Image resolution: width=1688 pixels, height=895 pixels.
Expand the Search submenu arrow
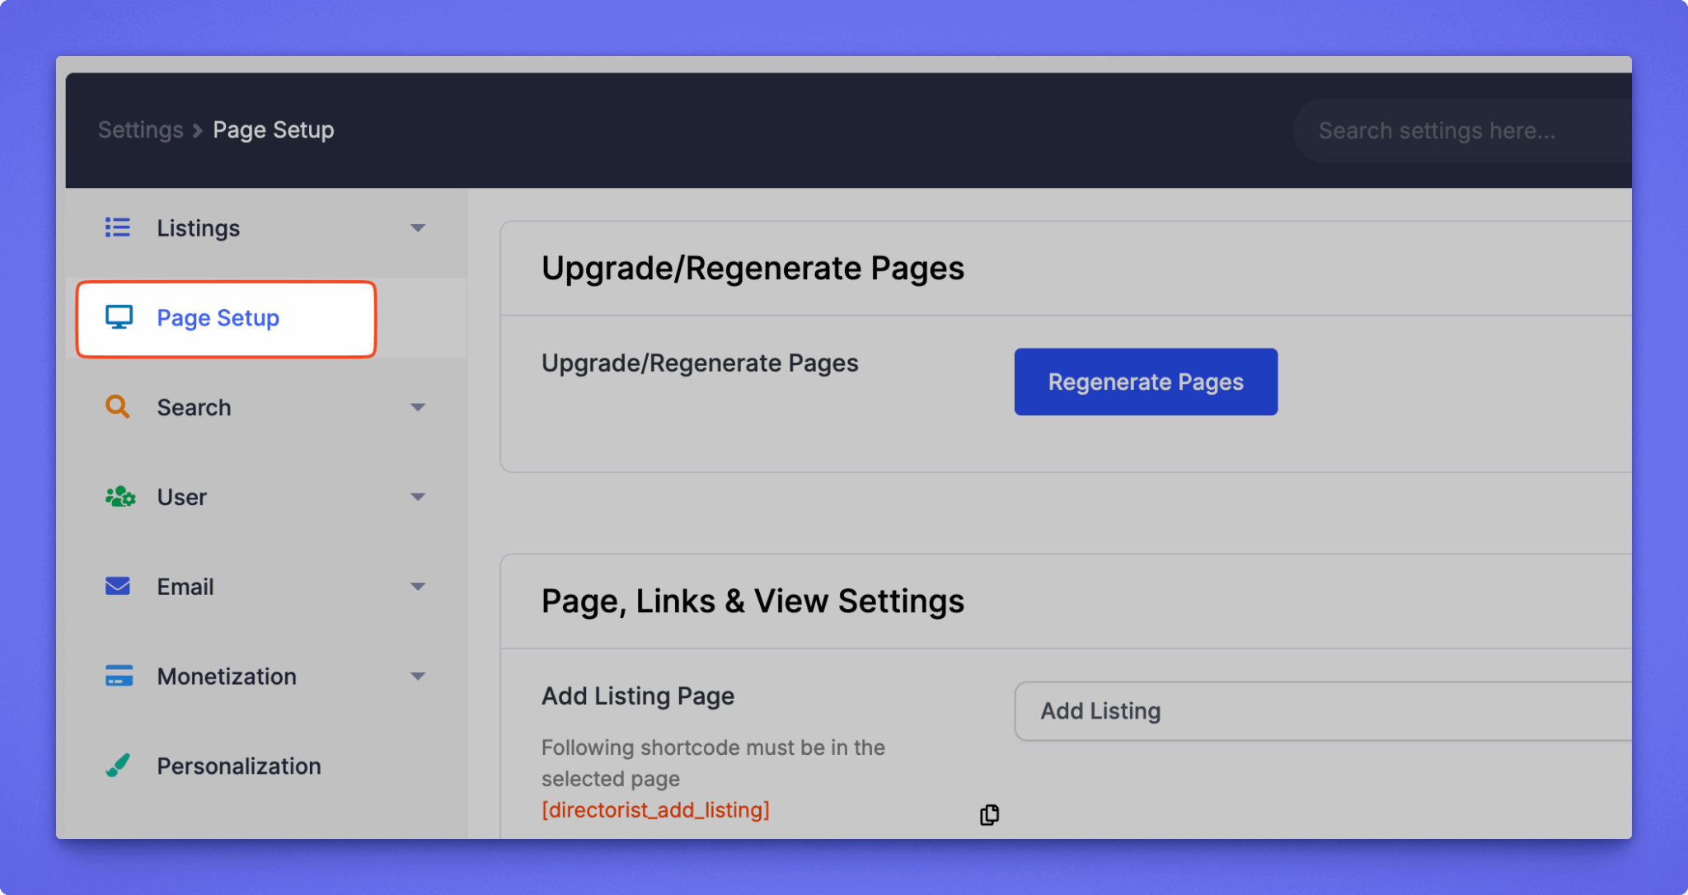click(x=418, y=407)
